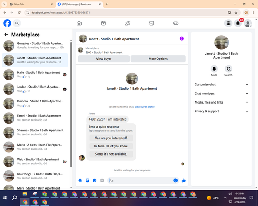This screenshot has width=258, height=206.
Task: Send quick reply 'Yes, are you interested?'
Action: [x=111, y=138]
